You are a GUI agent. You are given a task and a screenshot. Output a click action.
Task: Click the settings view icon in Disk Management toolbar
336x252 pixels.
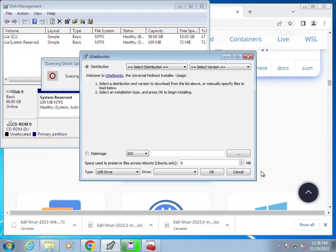click(x=90, y=21)
